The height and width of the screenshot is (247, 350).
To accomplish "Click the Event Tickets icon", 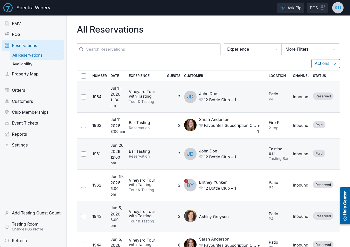I will point(7,123).
